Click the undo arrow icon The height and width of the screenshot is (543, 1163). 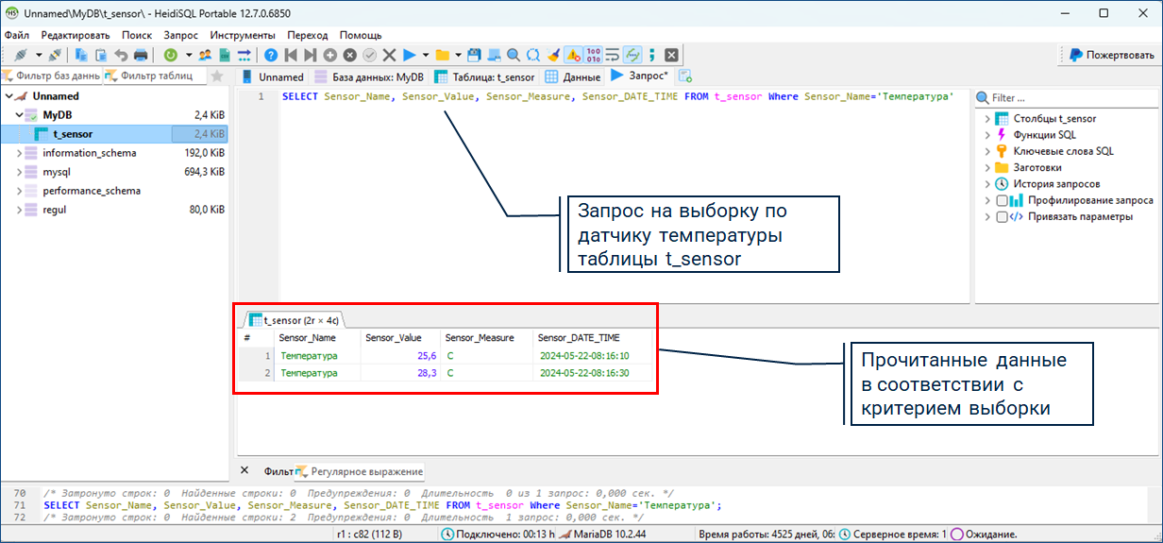tap(121, 55)
